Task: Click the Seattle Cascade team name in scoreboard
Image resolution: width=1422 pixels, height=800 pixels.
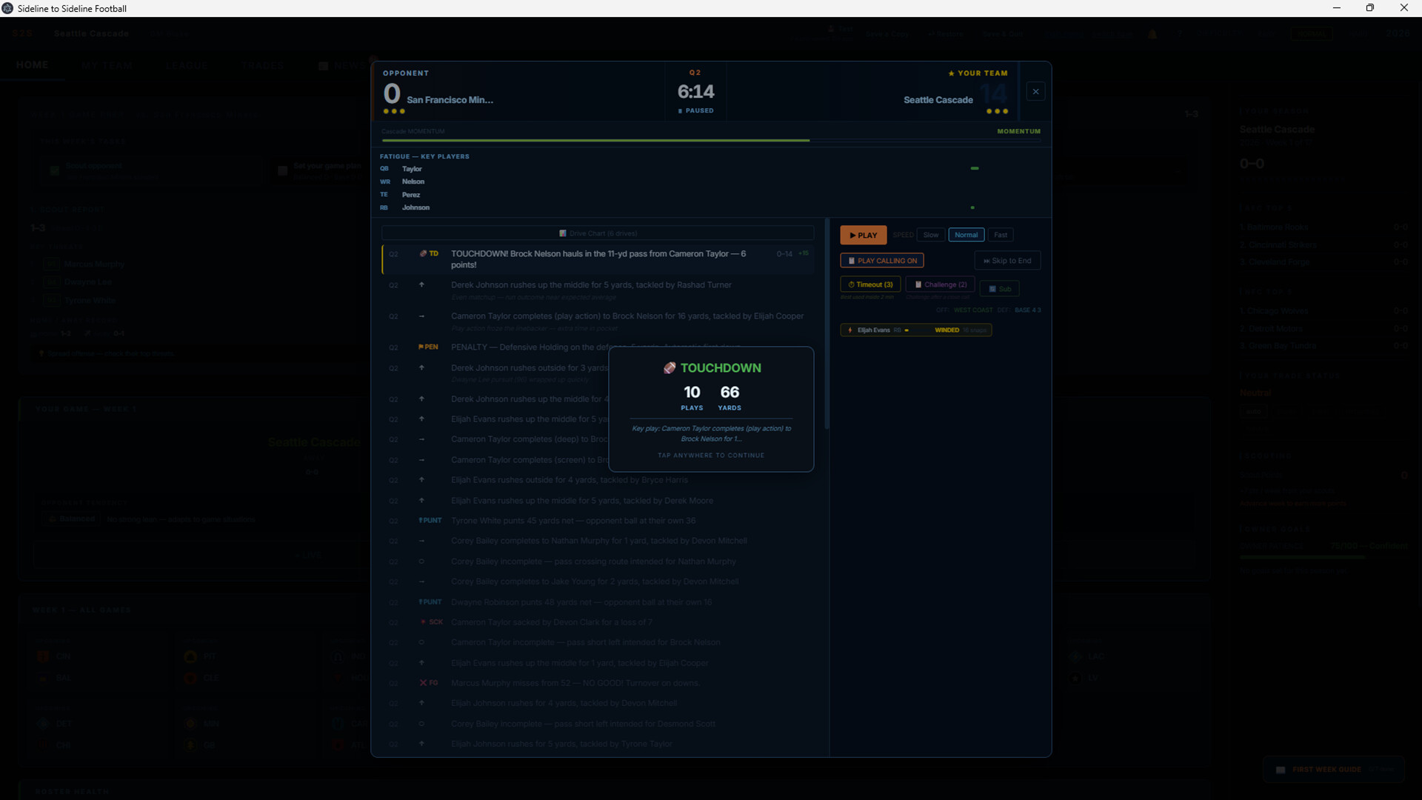Action: click(938, 100)
